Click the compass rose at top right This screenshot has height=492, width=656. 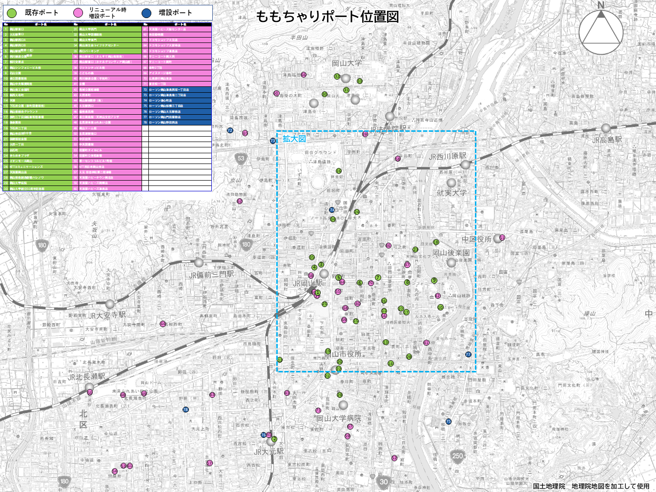point(601,32)
